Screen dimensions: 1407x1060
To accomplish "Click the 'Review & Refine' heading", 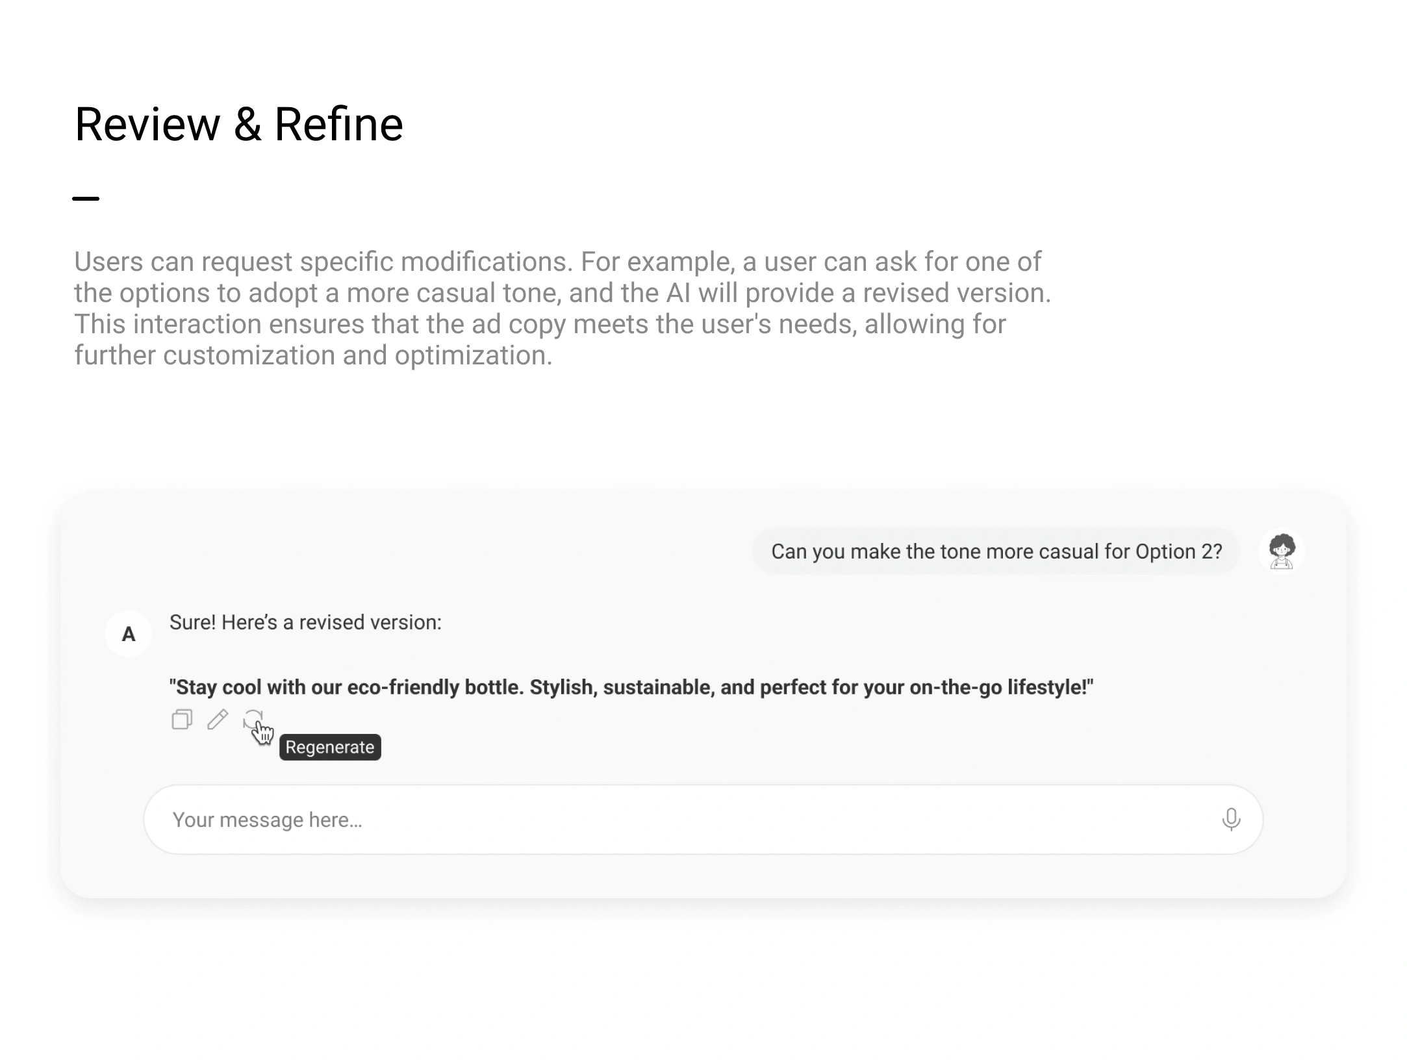I will [x=239, y=124].
